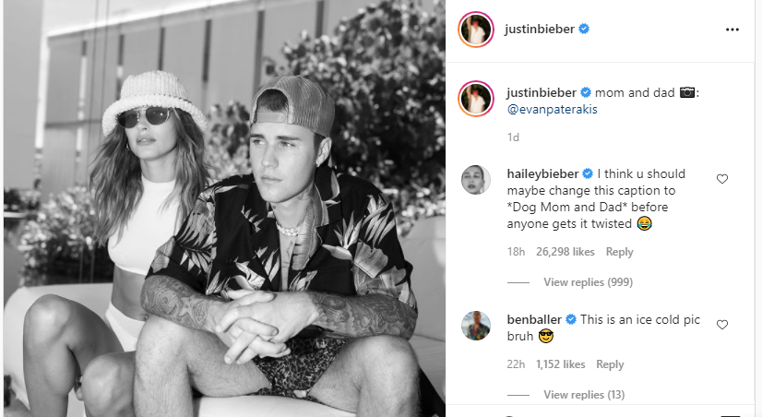Screen dimensions: 762x417
Task: Click the verified badge next to benballer
Action: tap(571, 319)
